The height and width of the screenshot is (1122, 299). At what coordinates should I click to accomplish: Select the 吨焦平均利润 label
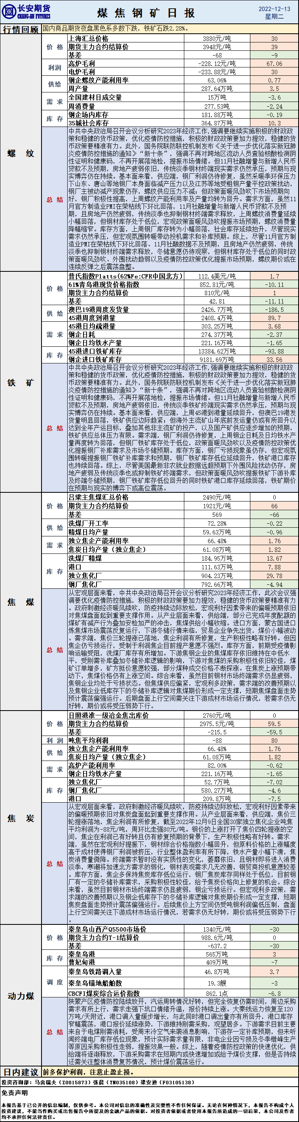(x=88, y=740)
